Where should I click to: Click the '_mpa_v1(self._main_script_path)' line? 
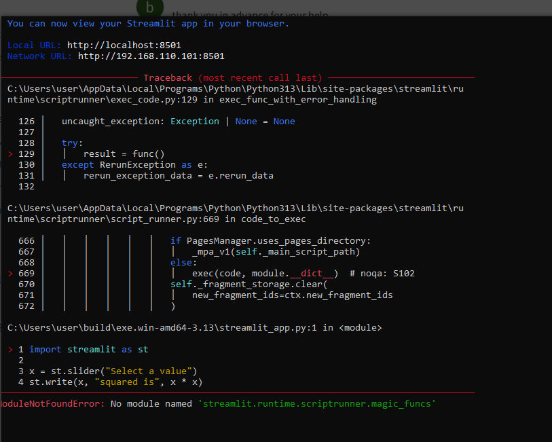coord(276,252)
